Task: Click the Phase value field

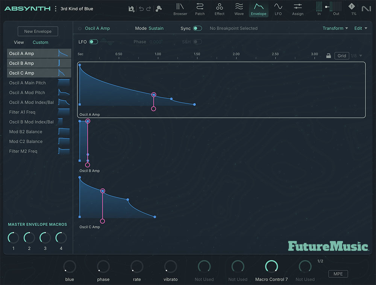Action: coord(155,42)
